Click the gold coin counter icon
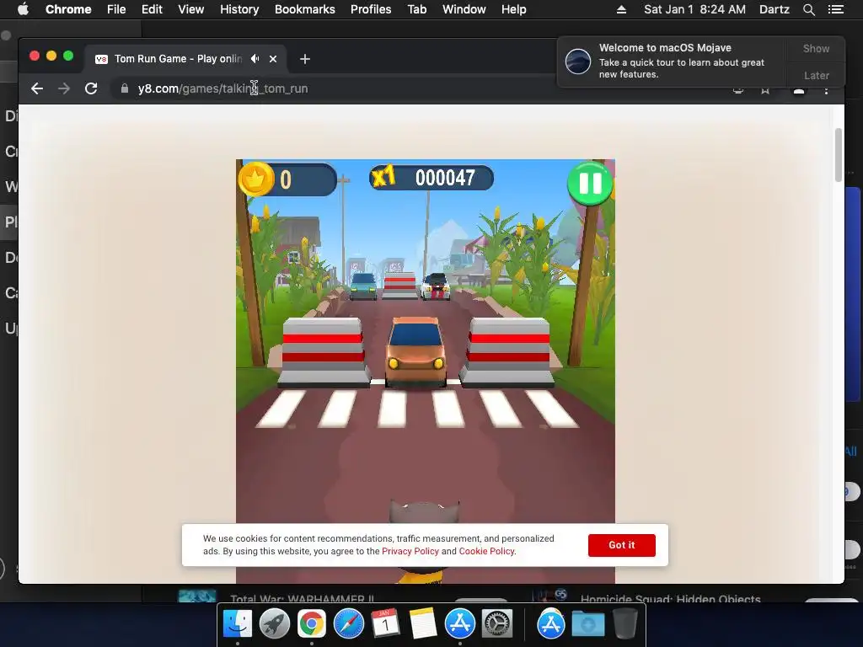The height and width of the screenshot is (647, 863). (256, 179)
